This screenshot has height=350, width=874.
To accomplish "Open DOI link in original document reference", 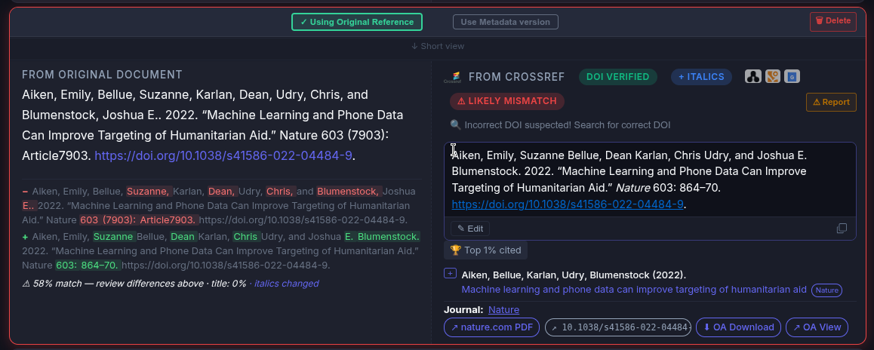I will [x=223, y=155].
